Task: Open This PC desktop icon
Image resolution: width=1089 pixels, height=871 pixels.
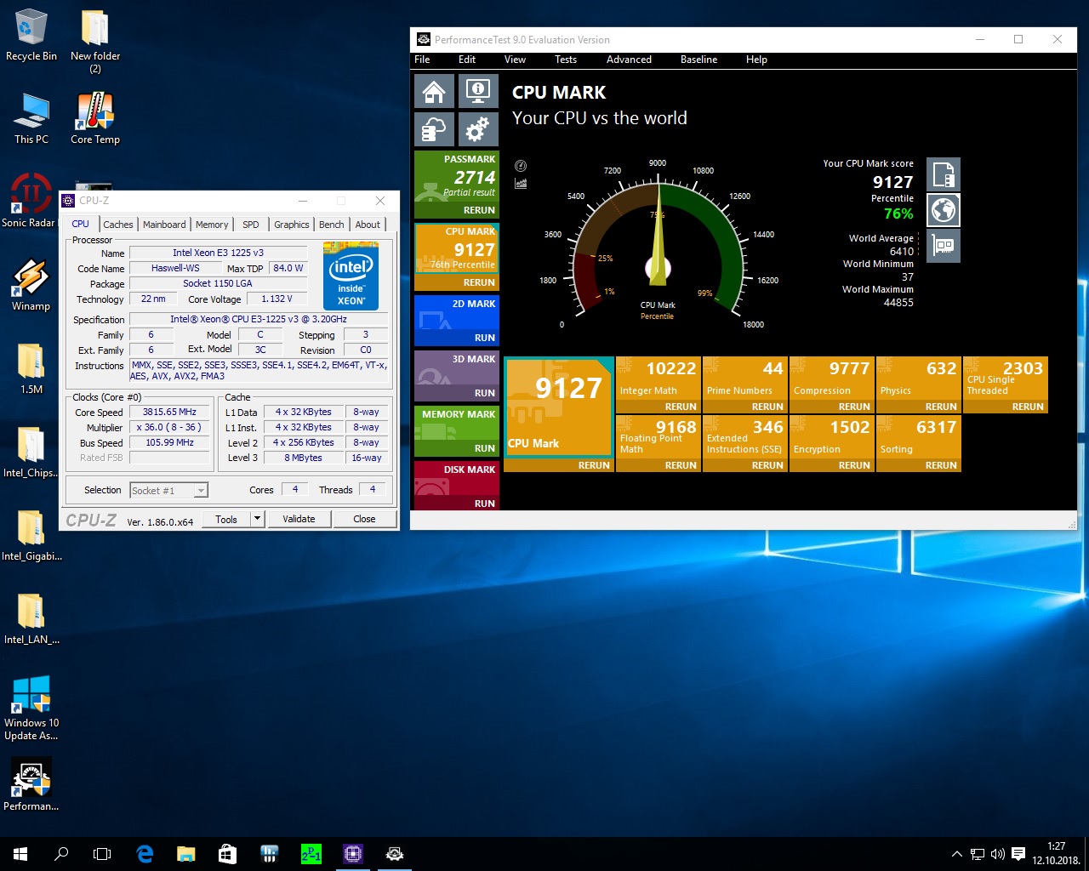Action: click(31, 118)
